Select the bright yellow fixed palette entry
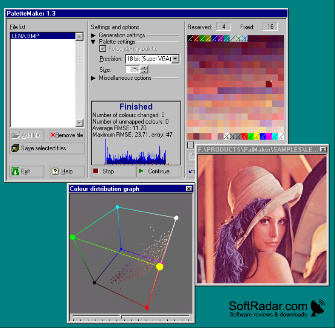This screenshot has height=328, width=335. [x=256, y=136]
